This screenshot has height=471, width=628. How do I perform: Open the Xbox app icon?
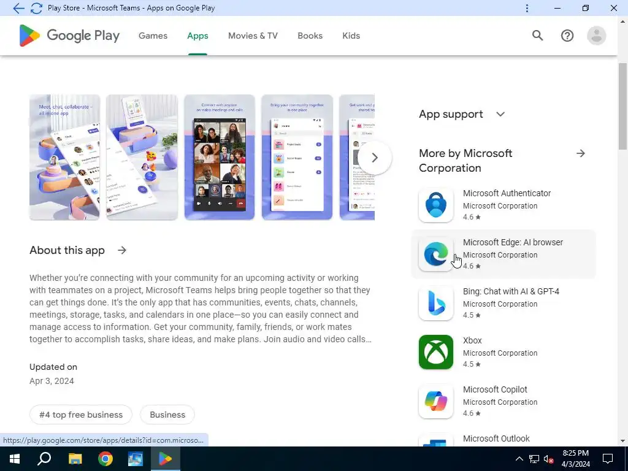[x=436, y=352]
